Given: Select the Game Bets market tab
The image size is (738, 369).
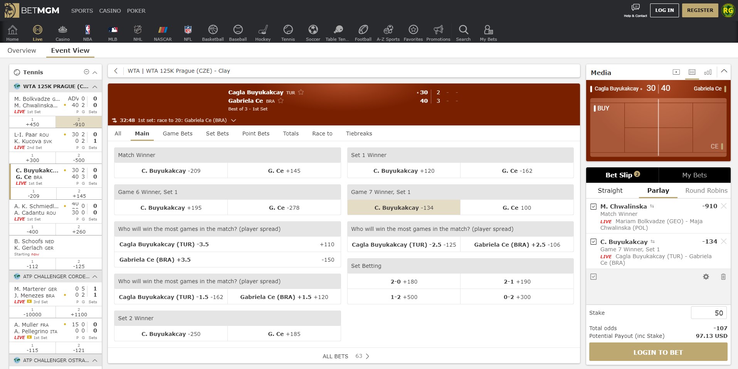Looking at the screenshot, I should click(x=178, y=134).
